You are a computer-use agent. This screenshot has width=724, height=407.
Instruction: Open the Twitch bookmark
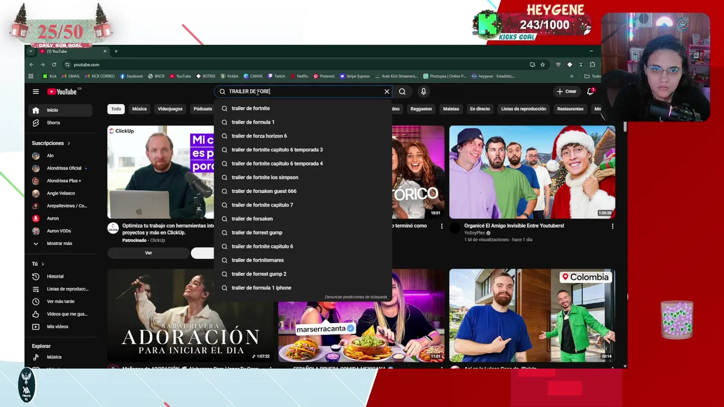(277, 76)
